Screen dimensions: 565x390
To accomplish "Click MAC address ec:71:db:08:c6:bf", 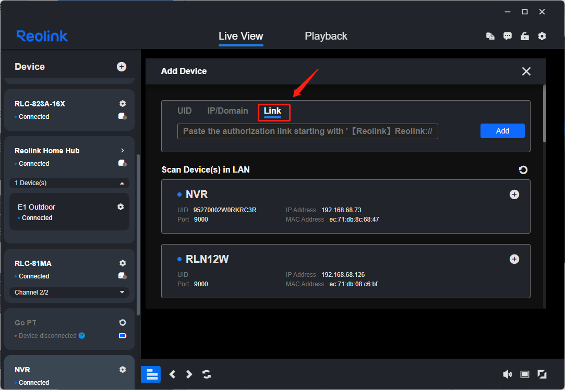I will (354, 284).
